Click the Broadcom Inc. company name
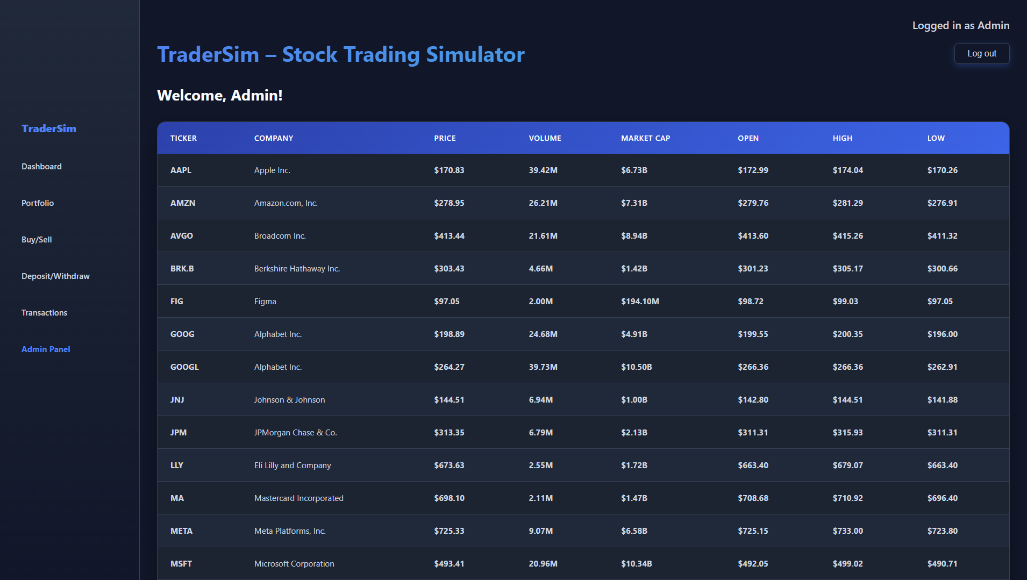The image size is (1027, 580). [280, 236]
